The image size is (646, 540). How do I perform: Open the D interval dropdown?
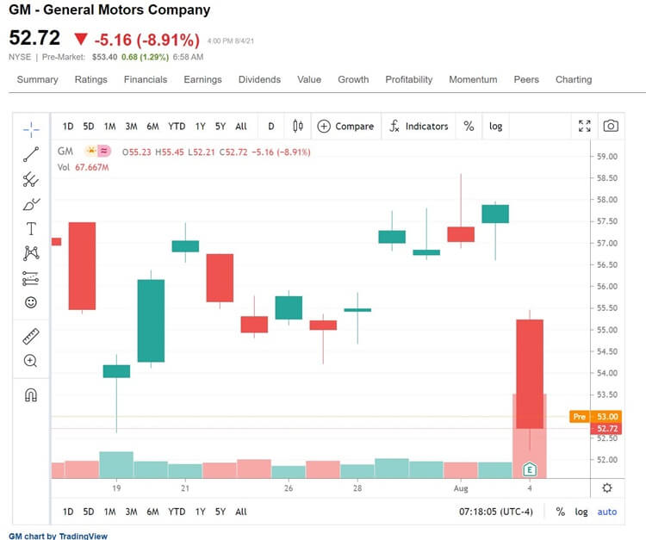[x=271, y=127]
